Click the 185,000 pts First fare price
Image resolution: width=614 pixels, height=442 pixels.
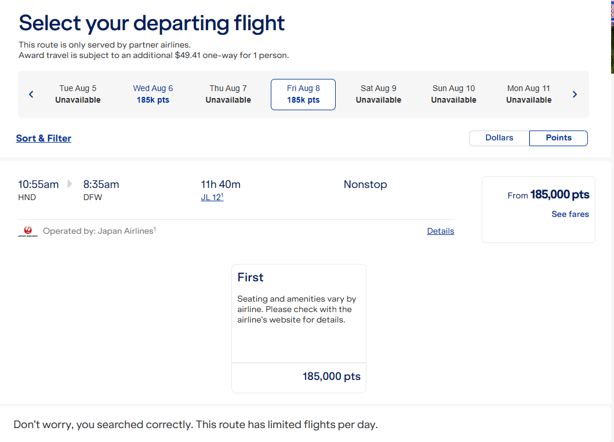(331, 376)
